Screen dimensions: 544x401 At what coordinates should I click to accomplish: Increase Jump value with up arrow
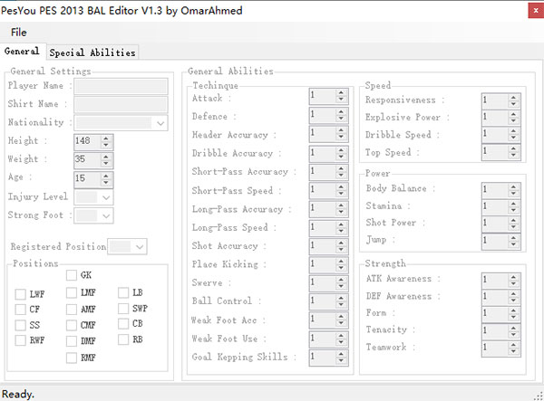pyautogui.click(x=513, y=237)
